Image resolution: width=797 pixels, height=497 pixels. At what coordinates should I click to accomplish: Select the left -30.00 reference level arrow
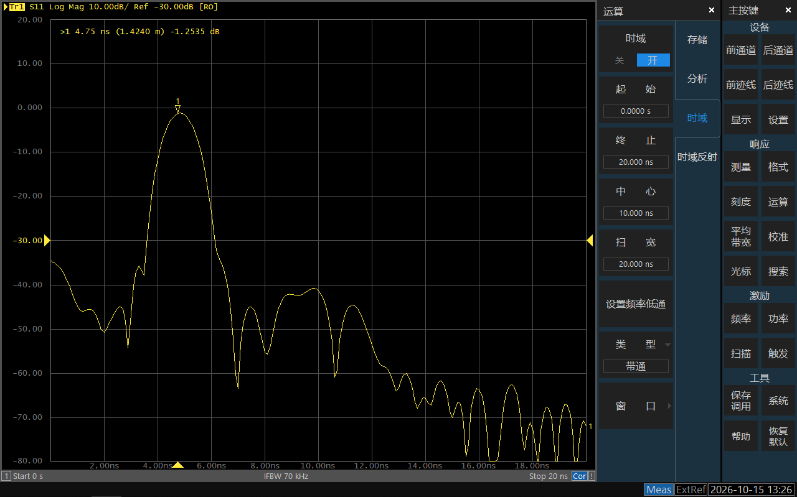click(47, 241)
